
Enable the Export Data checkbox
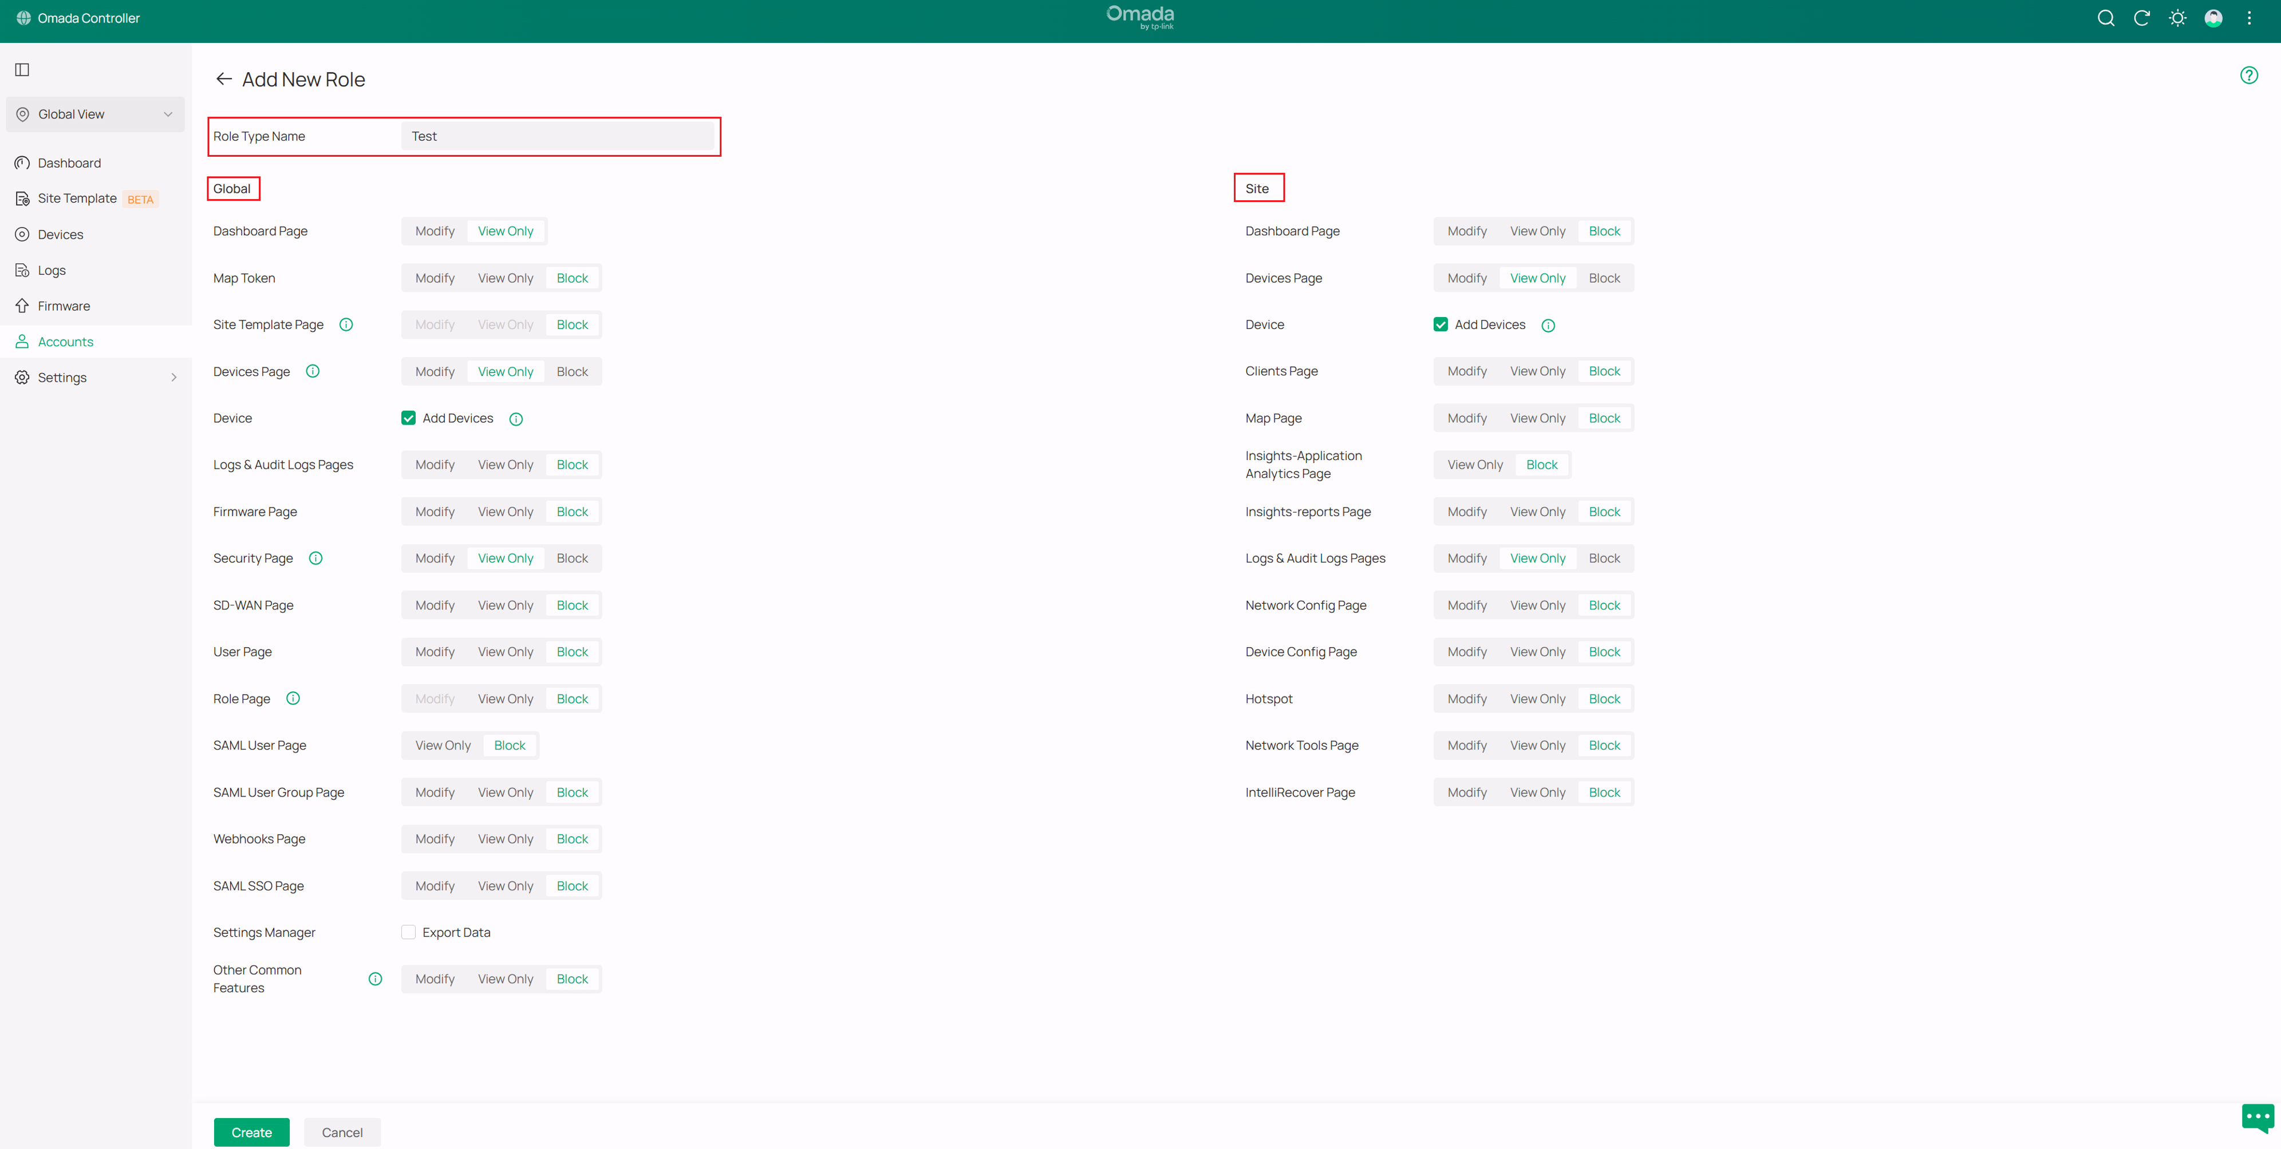point(408,932)
